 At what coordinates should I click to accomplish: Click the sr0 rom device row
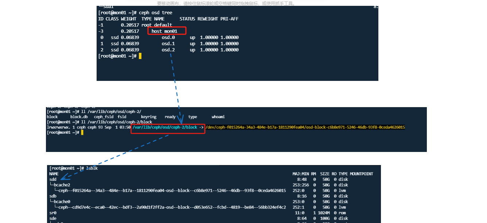(52, 213)
